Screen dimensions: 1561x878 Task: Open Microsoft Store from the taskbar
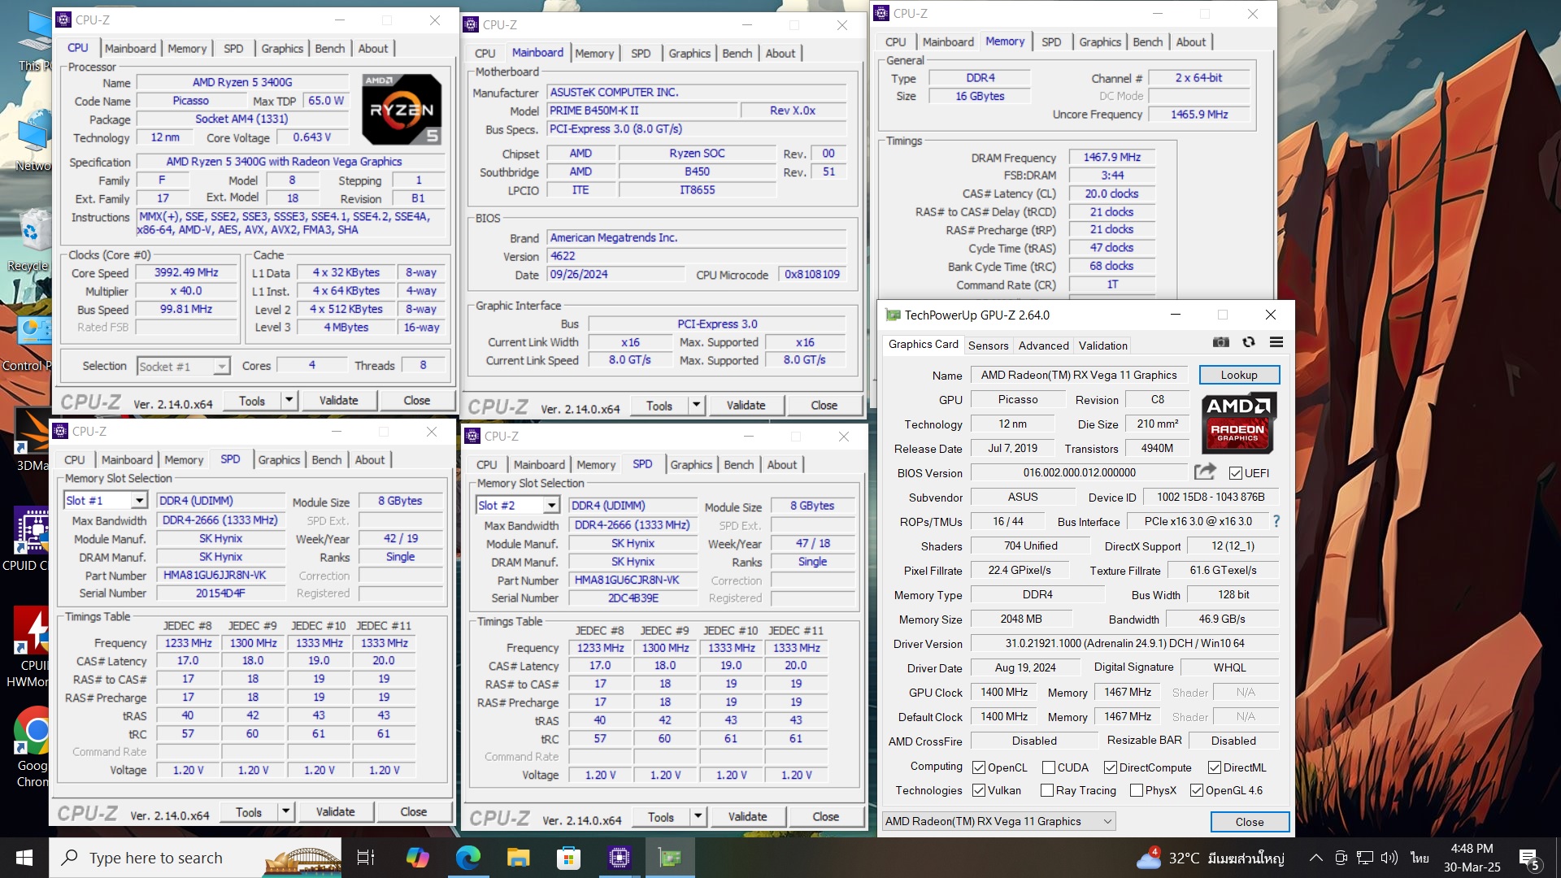[x=568, y=858]
